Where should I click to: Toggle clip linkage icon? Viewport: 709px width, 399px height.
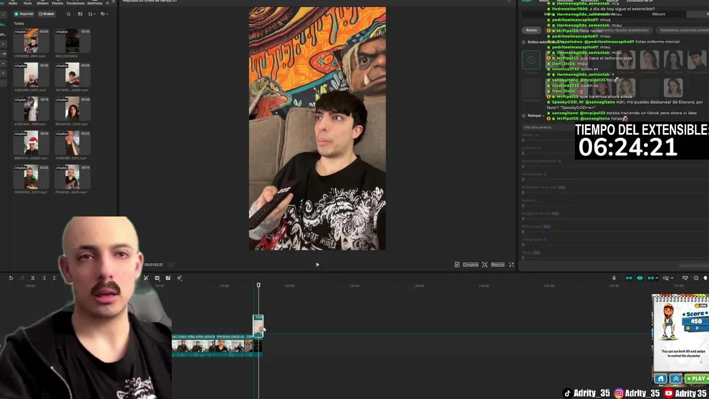651,278
